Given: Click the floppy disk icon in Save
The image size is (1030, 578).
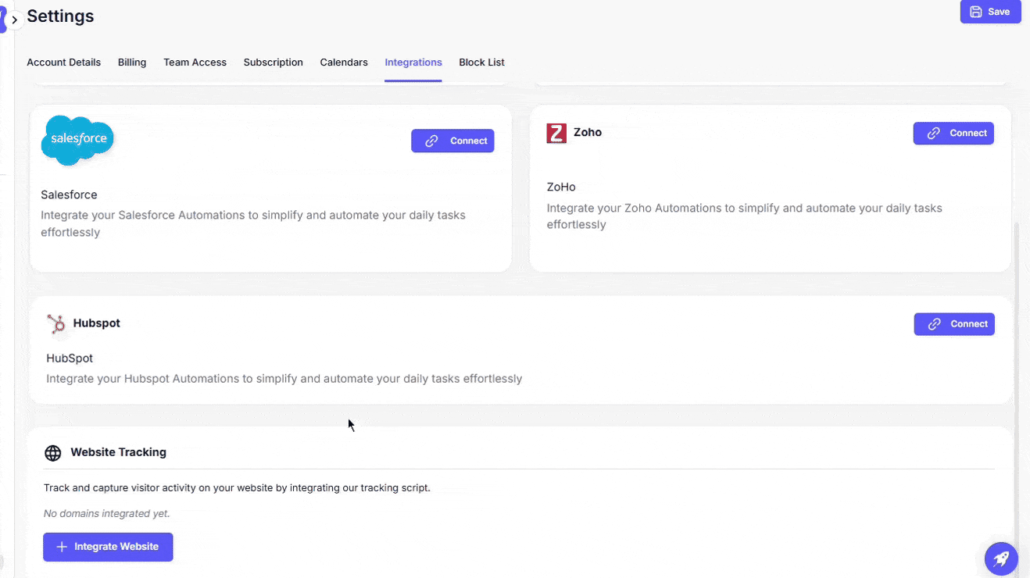Looking at the screenshot, I should pyautogui.click(x=976, y=12).
